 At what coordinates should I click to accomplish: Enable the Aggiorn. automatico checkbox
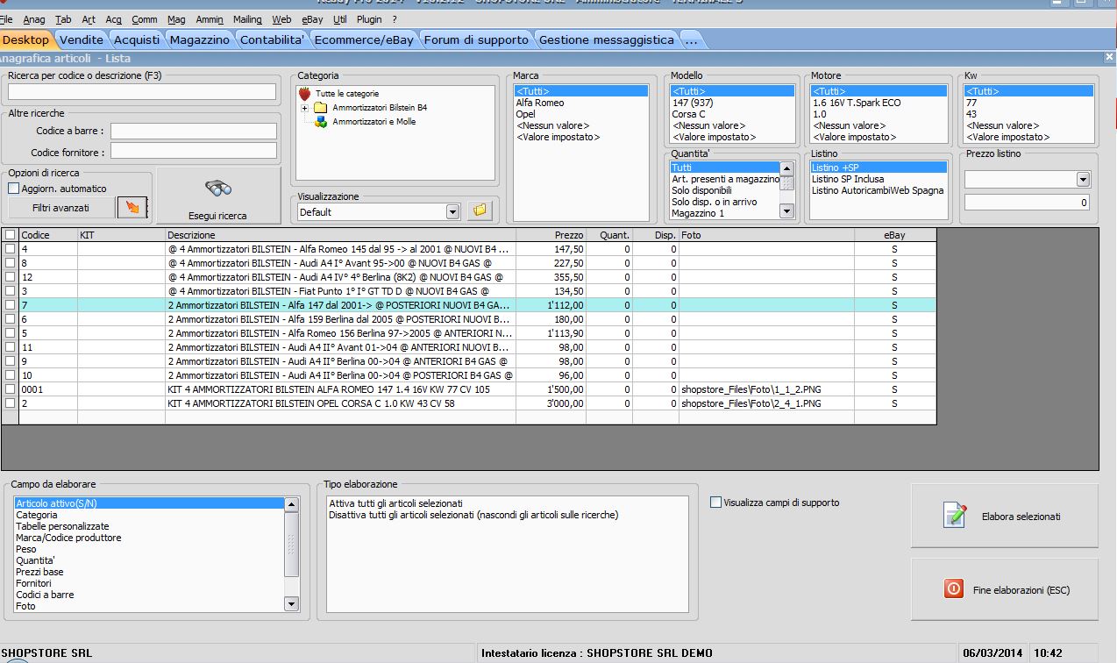click(x=14, y=189)
